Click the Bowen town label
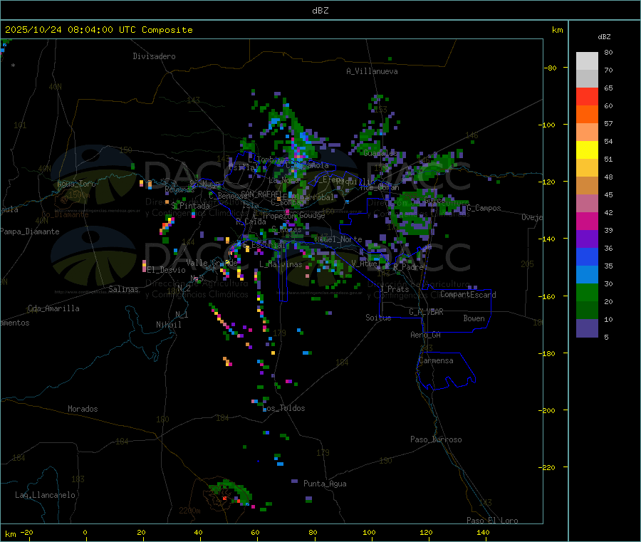 click(x=474, y=318)
